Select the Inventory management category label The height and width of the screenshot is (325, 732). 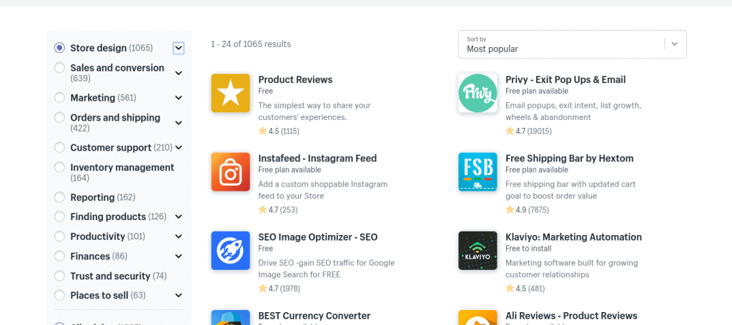[122, 167]
